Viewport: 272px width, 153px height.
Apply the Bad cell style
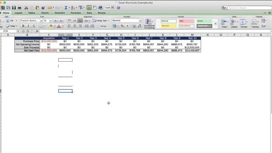click(187, 21)
